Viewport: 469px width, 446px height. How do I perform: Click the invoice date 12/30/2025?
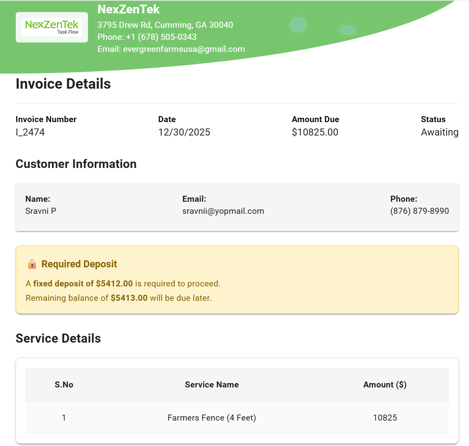184,132
